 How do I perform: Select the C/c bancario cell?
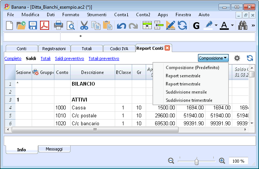[x=92, y=123]
